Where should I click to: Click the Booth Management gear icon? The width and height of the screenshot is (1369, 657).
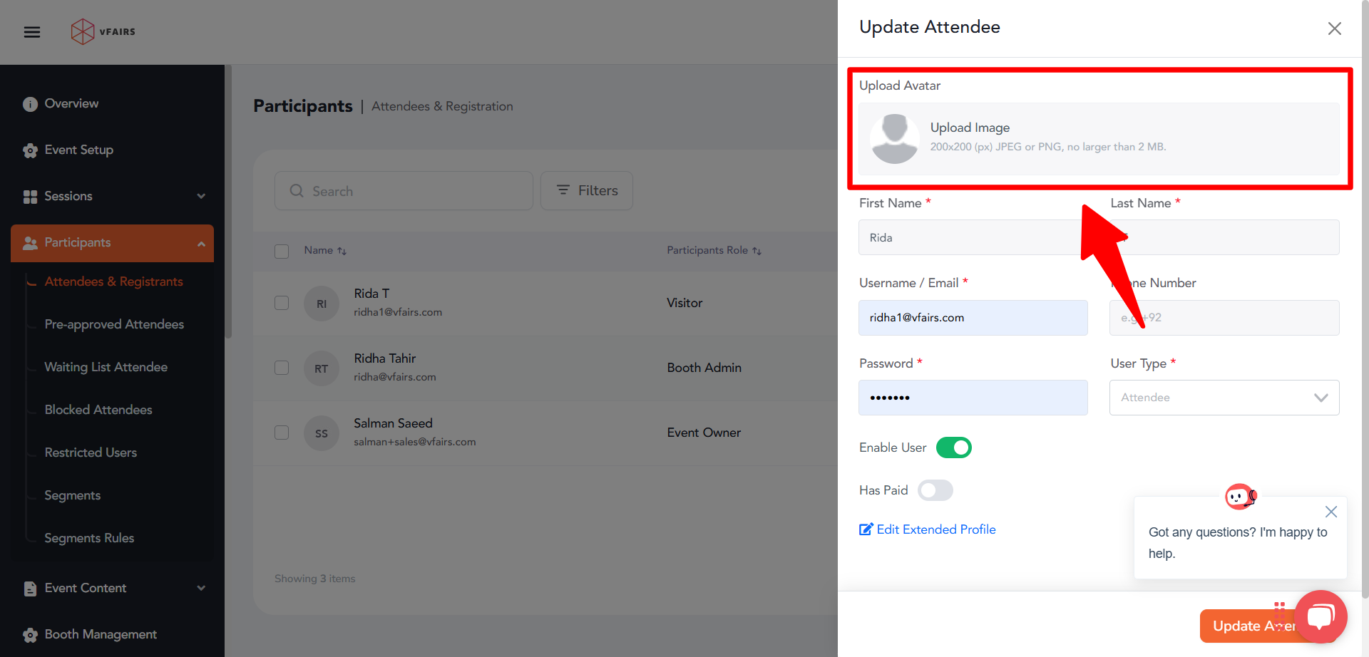click(x=30, y=634)
